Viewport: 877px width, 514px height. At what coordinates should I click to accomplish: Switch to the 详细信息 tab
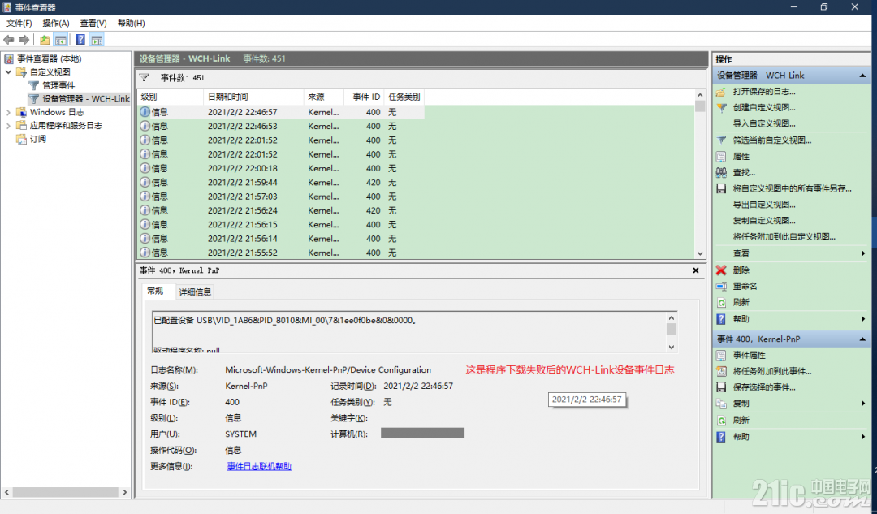195,292
